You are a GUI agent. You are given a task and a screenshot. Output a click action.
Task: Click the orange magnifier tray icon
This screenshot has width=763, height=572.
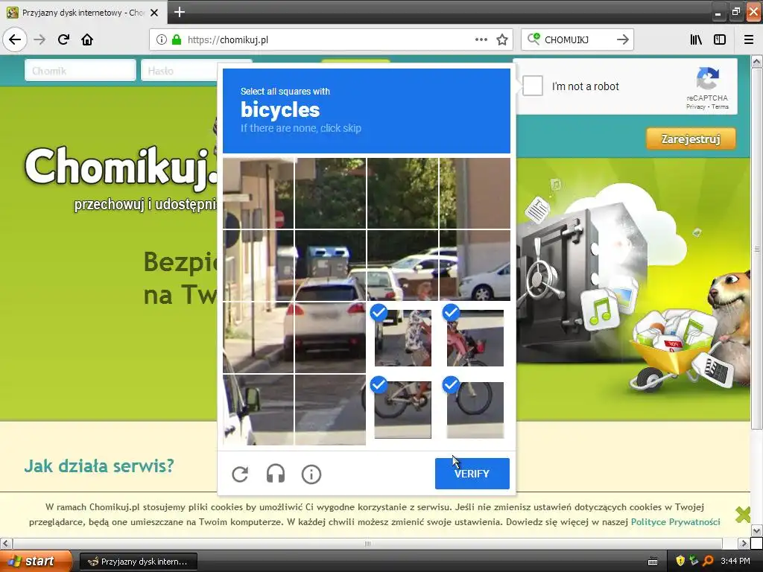(708, 561)
